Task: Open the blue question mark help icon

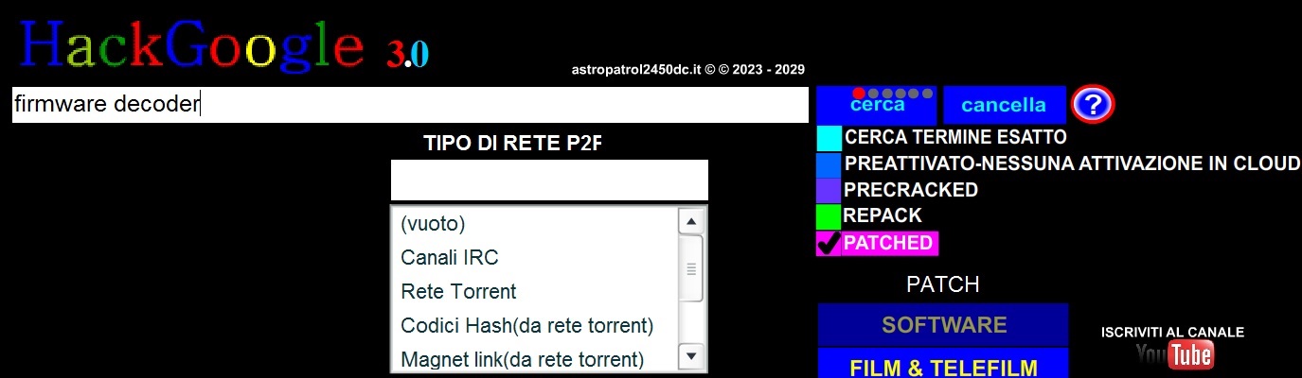Action: pyautogui.click(x=1093, y=104)
